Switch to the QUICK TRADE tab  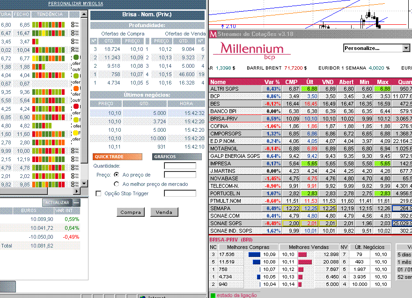(118, 157)
